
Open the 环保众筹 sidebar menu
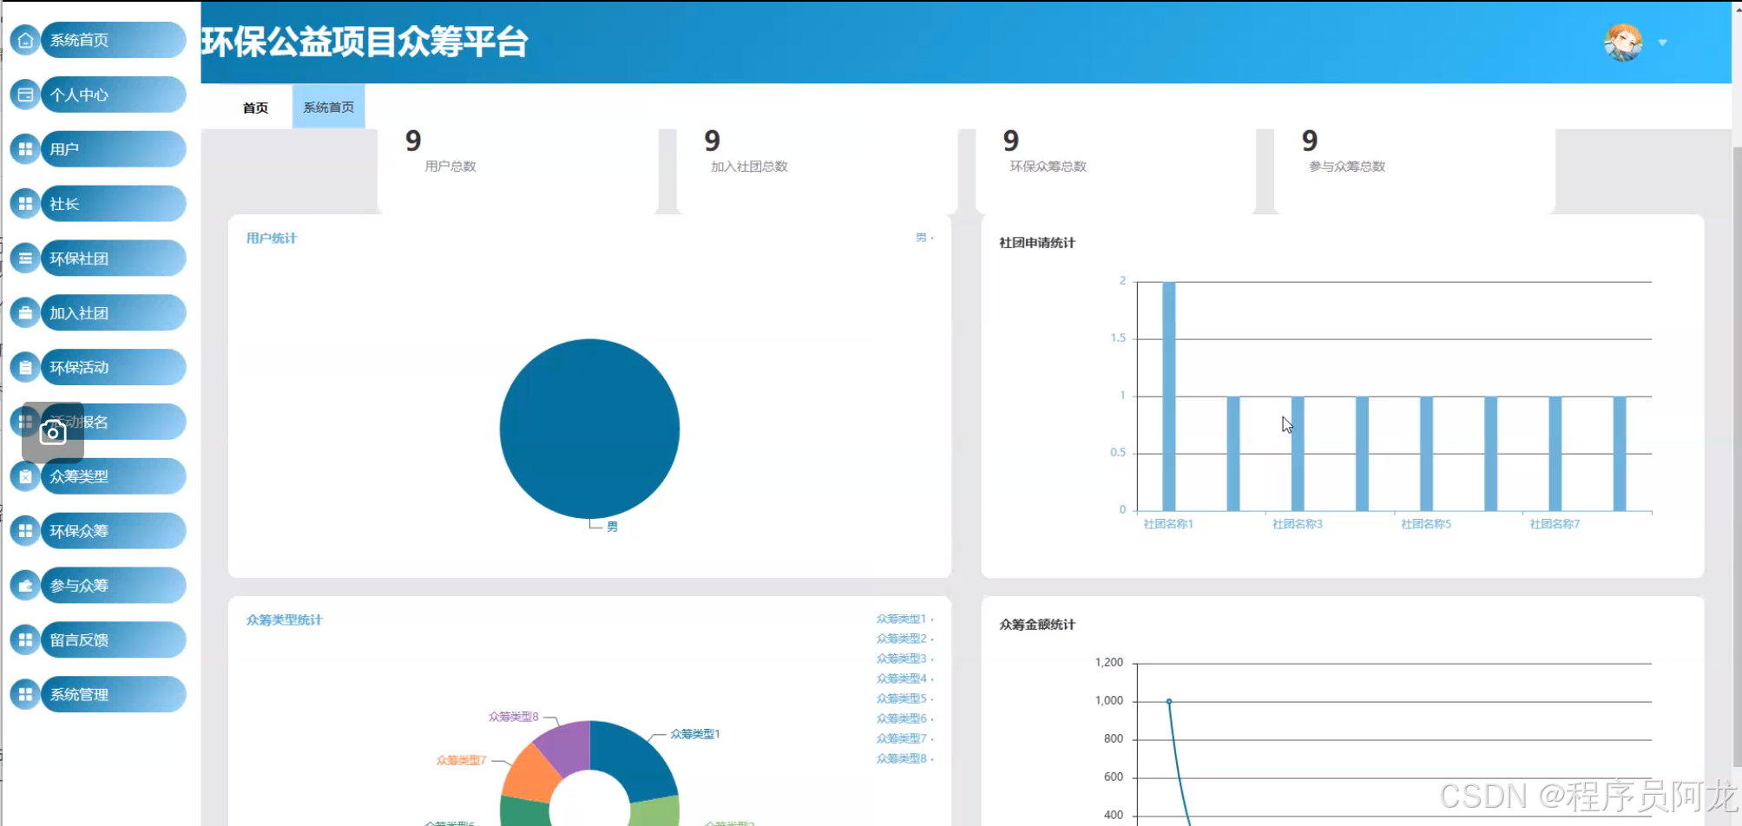[114, 531]
